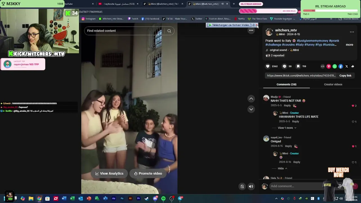Expand replies with View 1 more

pyautogui.click(x=287, y=128)
